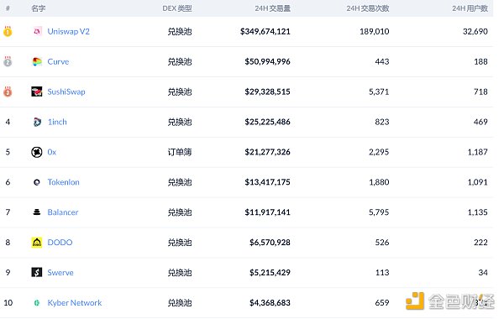The image size is (504, 319).
Task: Click the DEX 类型 column header
Action: point(177,8)
